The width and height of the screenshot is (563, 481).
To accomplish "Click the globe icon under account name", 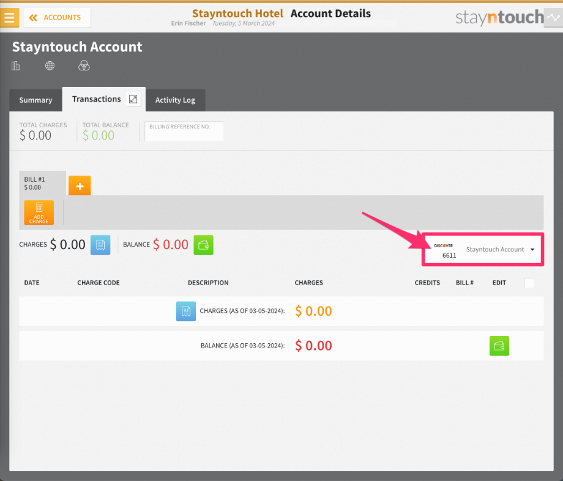I will tap(50, 65).
